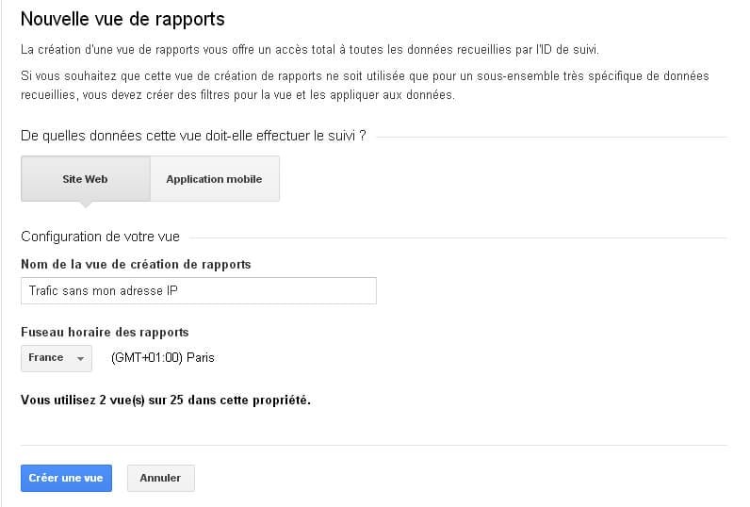Click the view name input field
750x507 pixels.
[x=198, y=291]
